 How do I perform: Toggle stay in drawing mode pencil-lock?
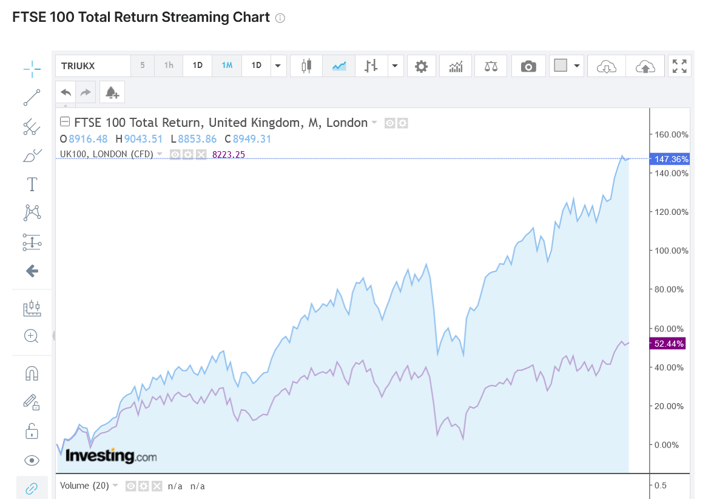coord(32,402)
